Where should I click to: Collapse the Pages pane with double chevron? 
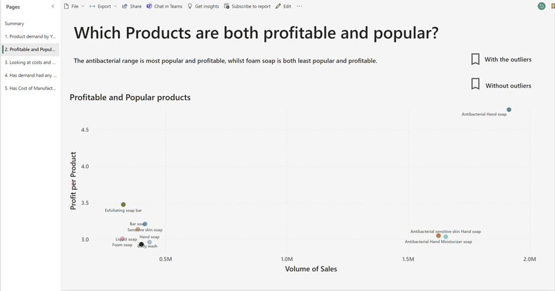coord(53,6)
